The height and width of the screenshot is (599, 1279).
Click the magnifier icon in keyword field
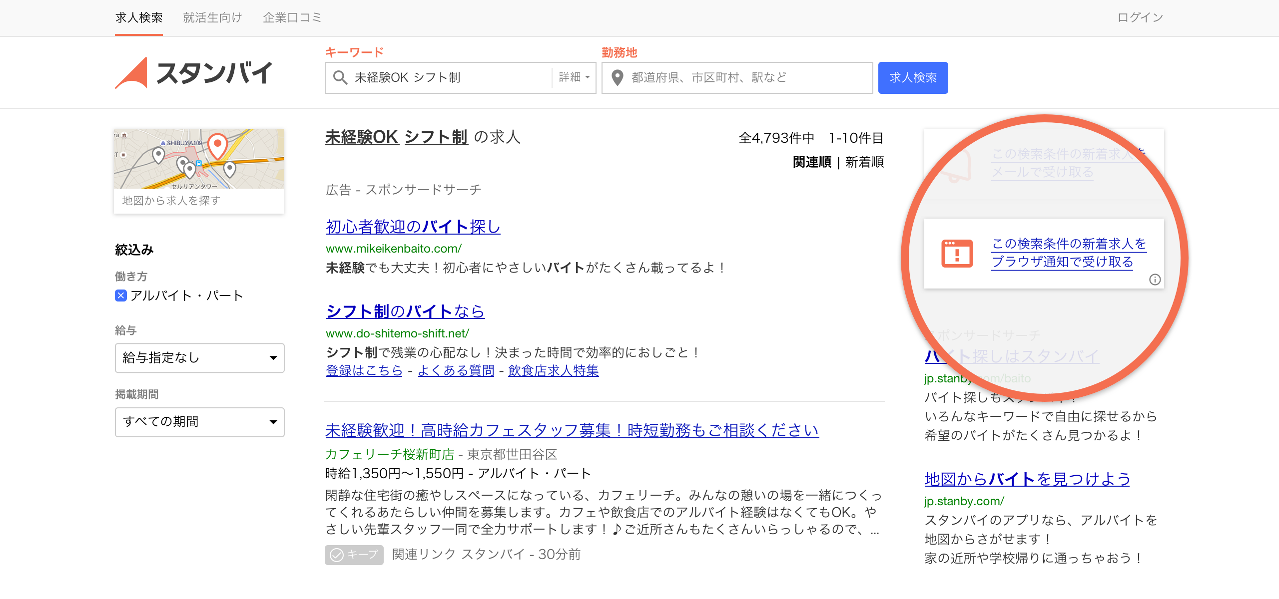[340, 78]
